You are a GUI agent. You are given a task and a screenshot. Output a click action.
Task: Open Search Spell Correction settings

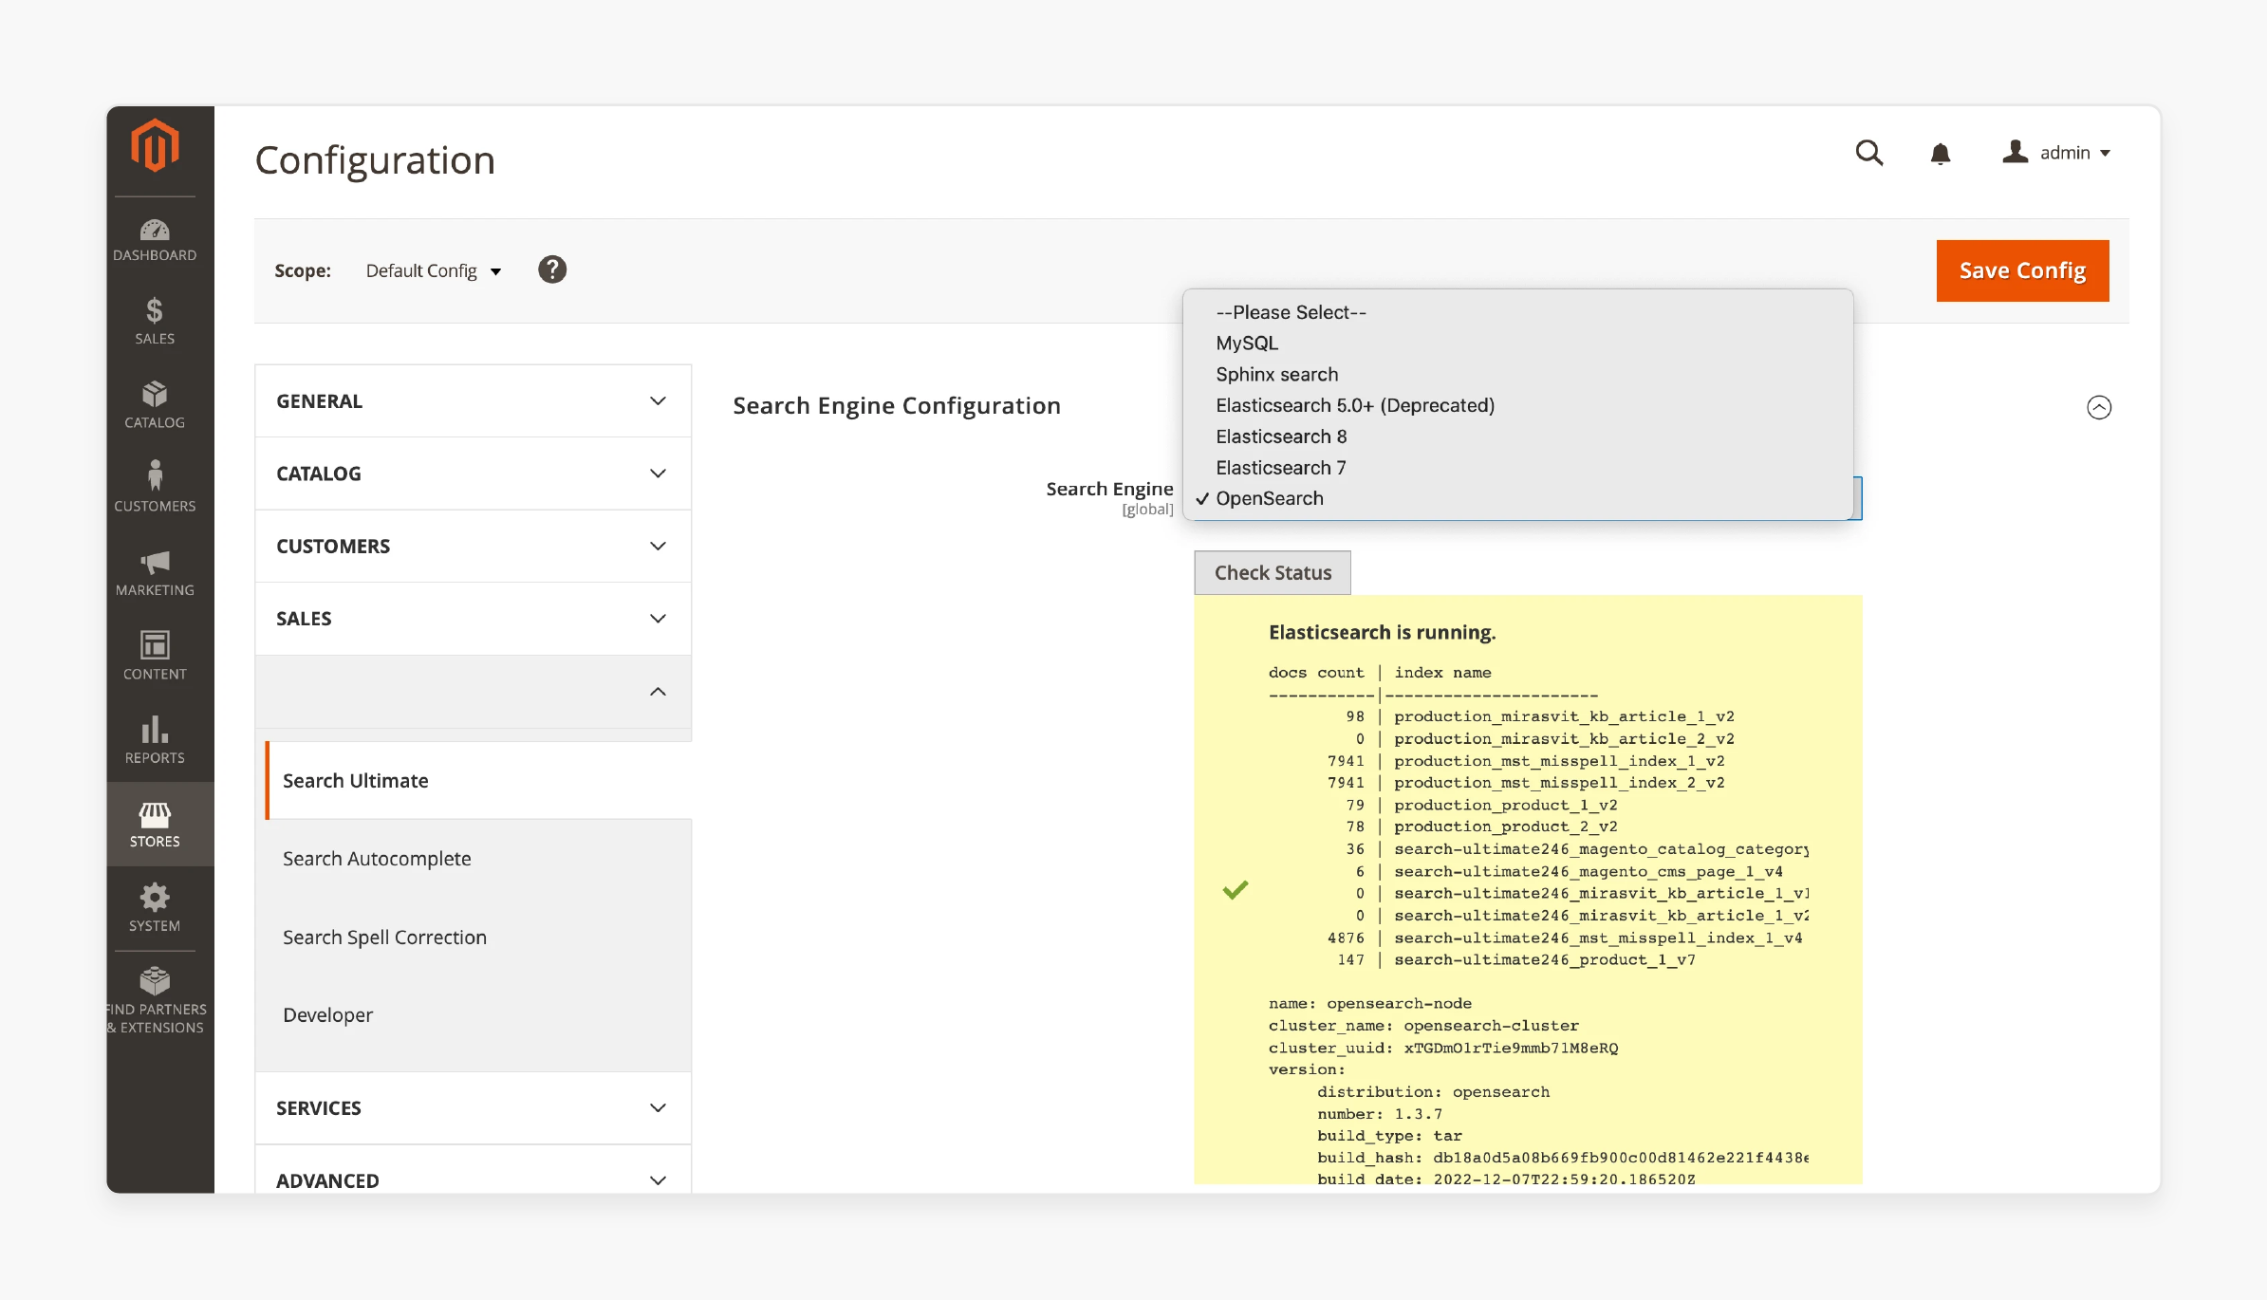click(x=384, y=937)
